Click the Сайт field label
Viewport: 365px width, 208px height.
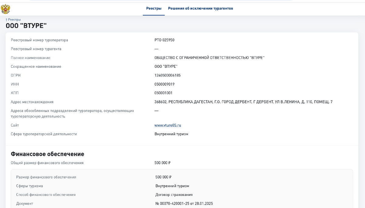[15, 125]
